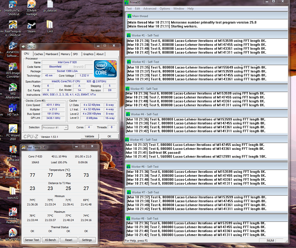
Task: Click Validate in CPU-Z
Action: tap(90, 136)
